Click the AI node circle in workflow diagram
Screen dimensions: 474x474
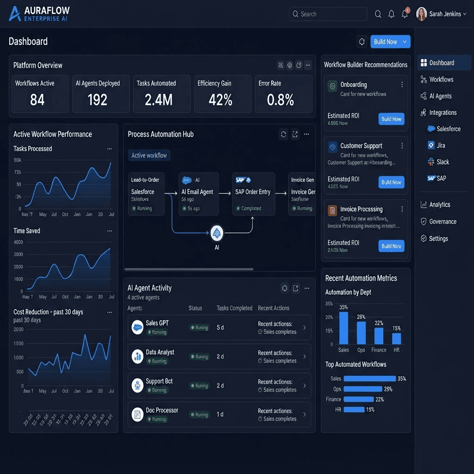[x=217, y=233]
